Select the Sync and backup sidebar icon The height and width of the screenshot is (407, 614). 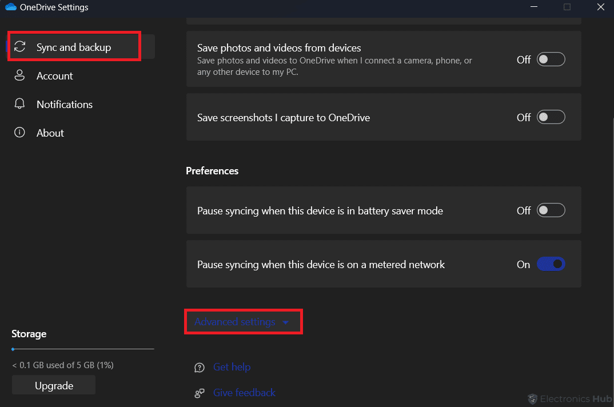coord(19,46)
